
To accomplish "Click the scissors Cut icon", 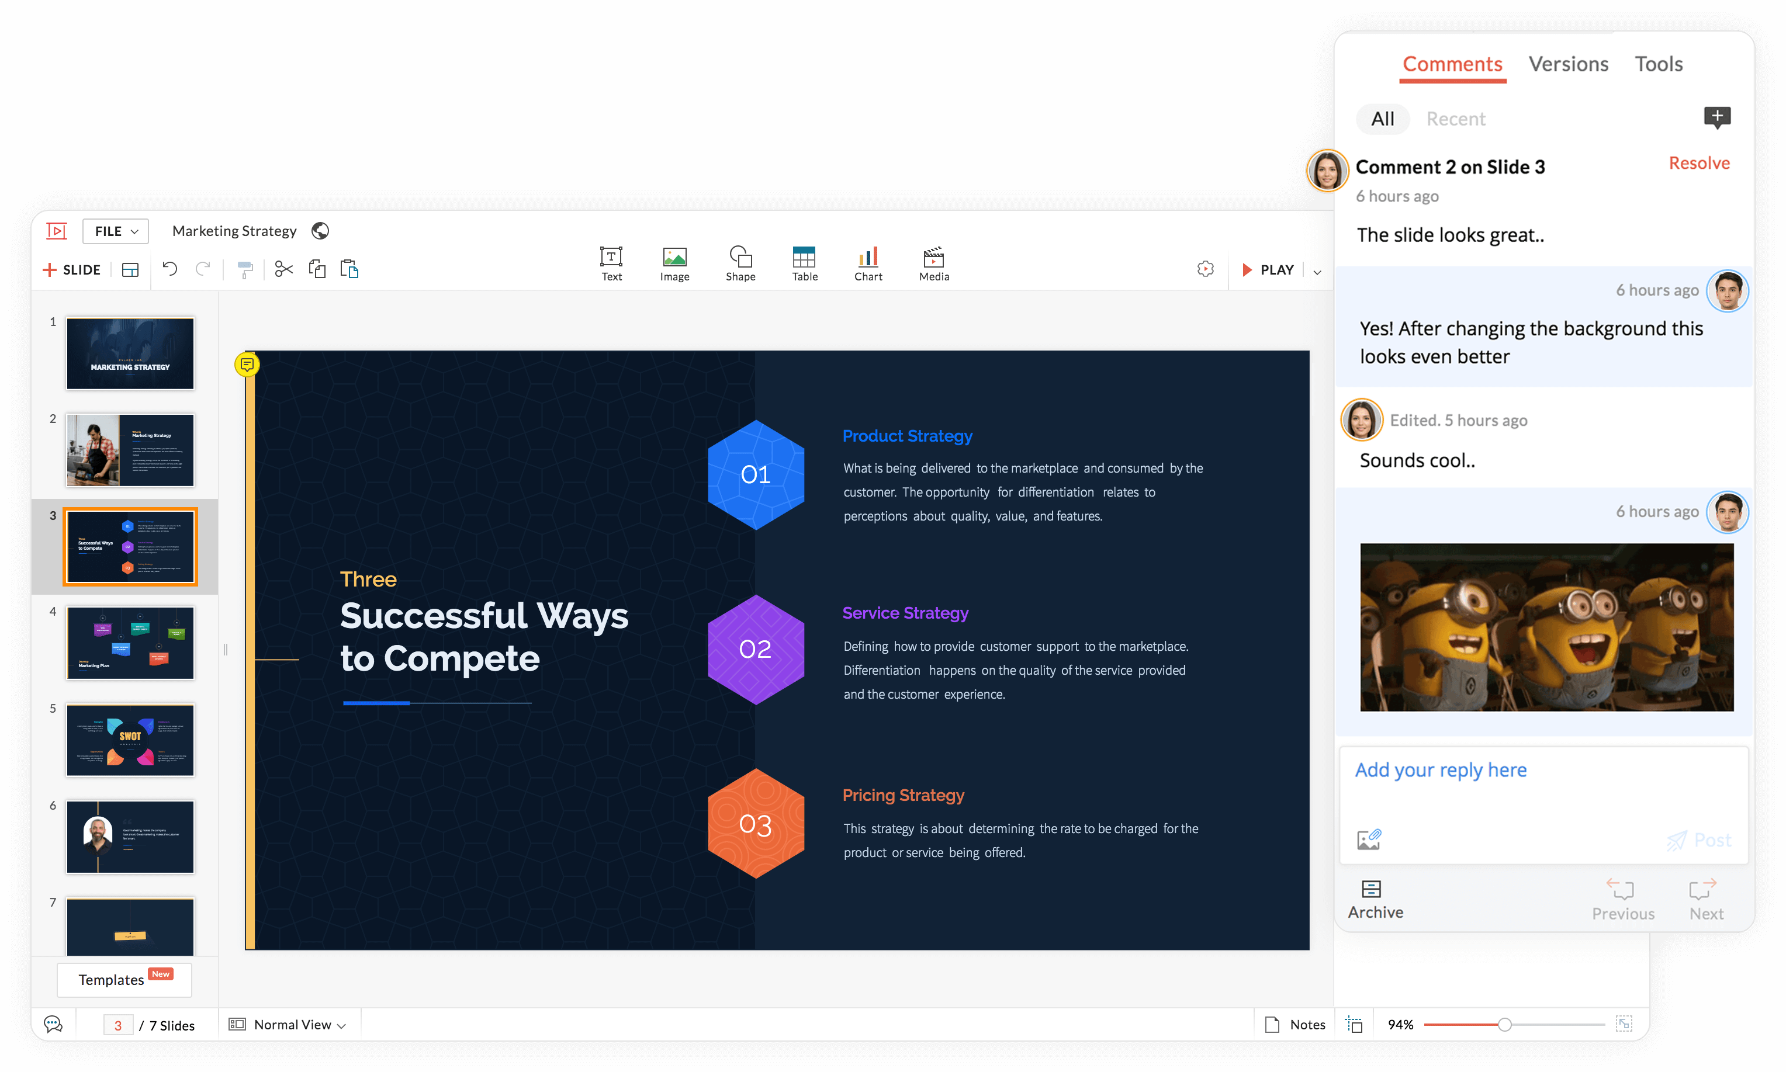I will click(x=284, y=269).
